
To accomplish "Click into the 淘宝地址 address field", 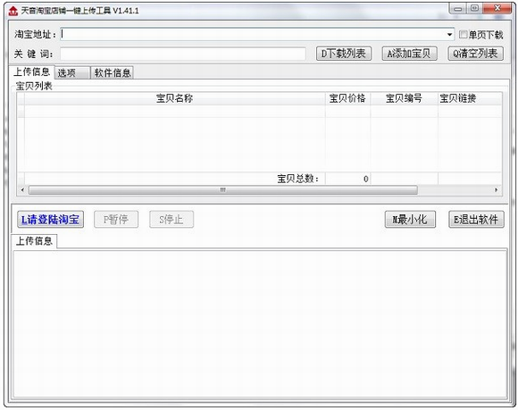I will [x=253, y=34].
